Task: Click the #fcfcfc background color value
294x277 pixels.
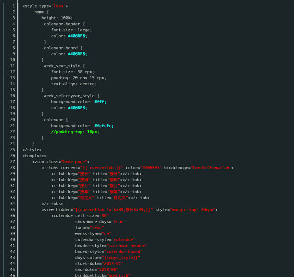Action: (x=104, y=126)
